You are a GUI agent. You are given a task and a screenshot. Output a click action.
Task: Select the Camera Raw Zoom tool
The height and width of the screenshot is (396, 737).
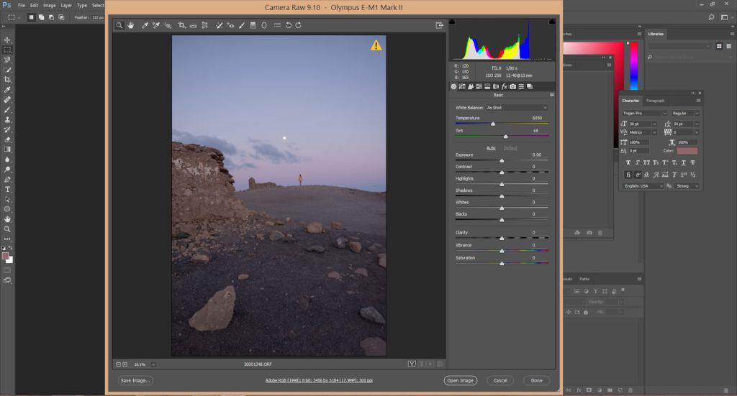(119, 25)
